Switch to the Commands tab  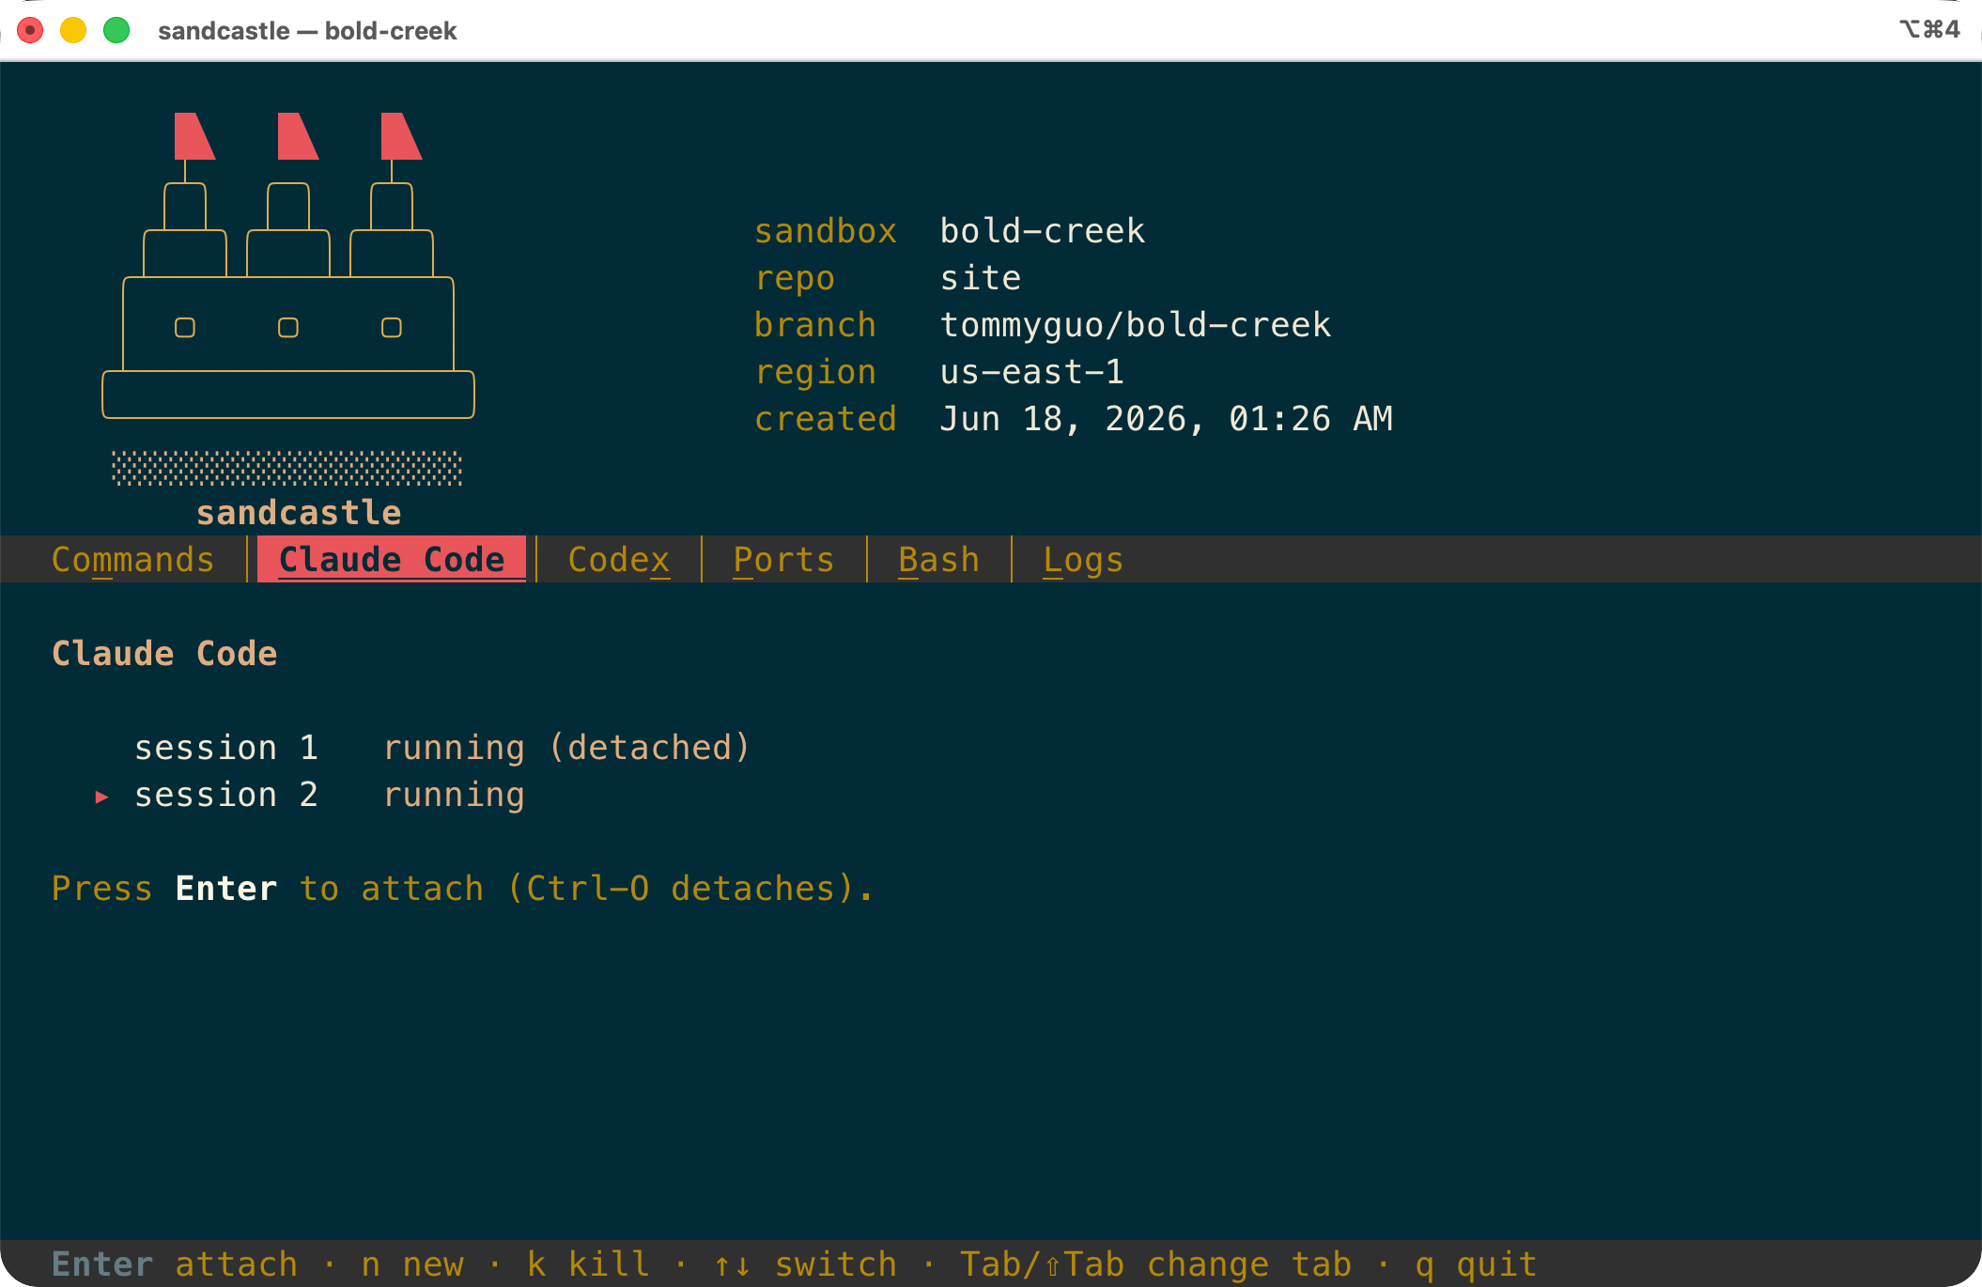point(132,560)
